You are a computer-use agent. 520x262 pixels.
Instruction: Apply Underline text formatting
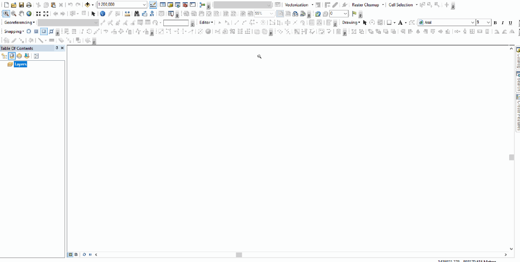click(510, 23)
